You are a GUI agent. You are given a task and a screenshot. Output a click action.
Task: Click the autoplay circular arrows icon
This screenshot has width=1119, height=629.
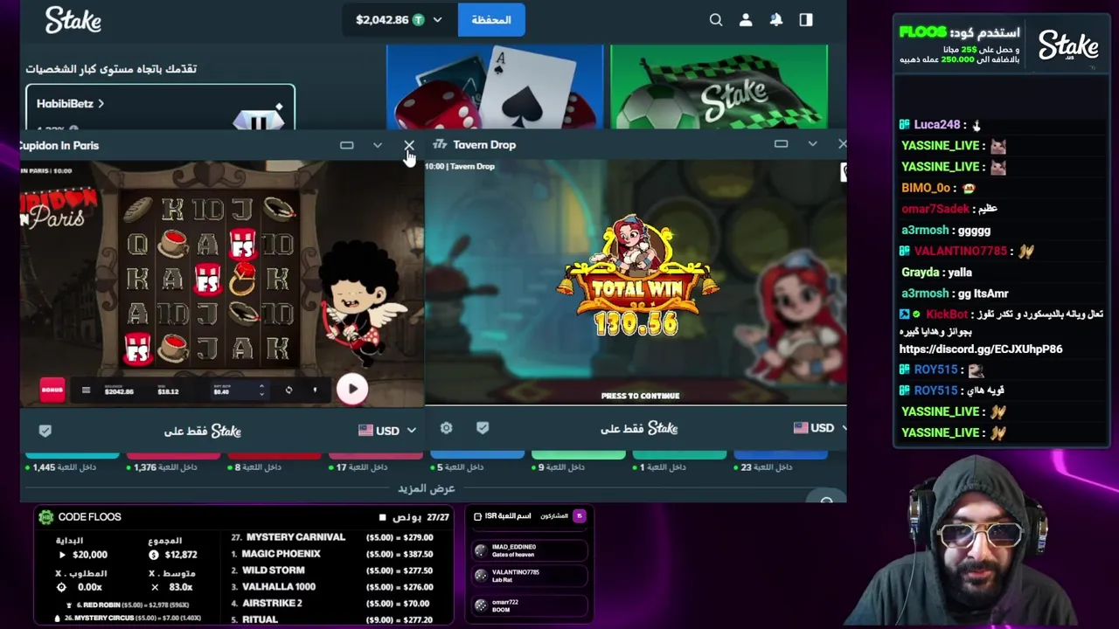click(x=288, y=390)
